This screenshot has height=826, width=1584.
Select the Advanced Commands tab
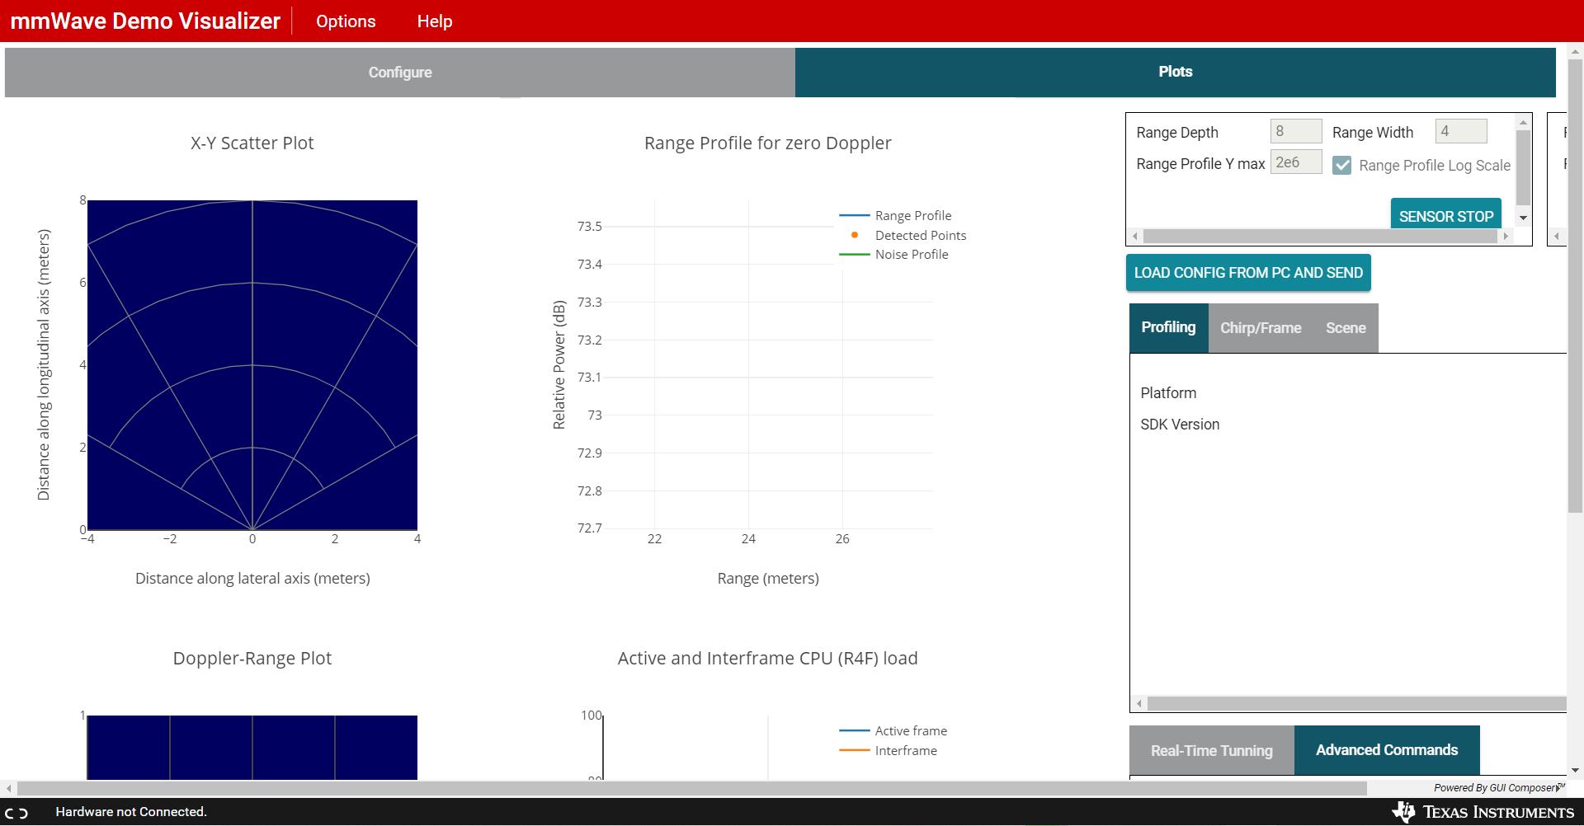(x=1387, y=750)
